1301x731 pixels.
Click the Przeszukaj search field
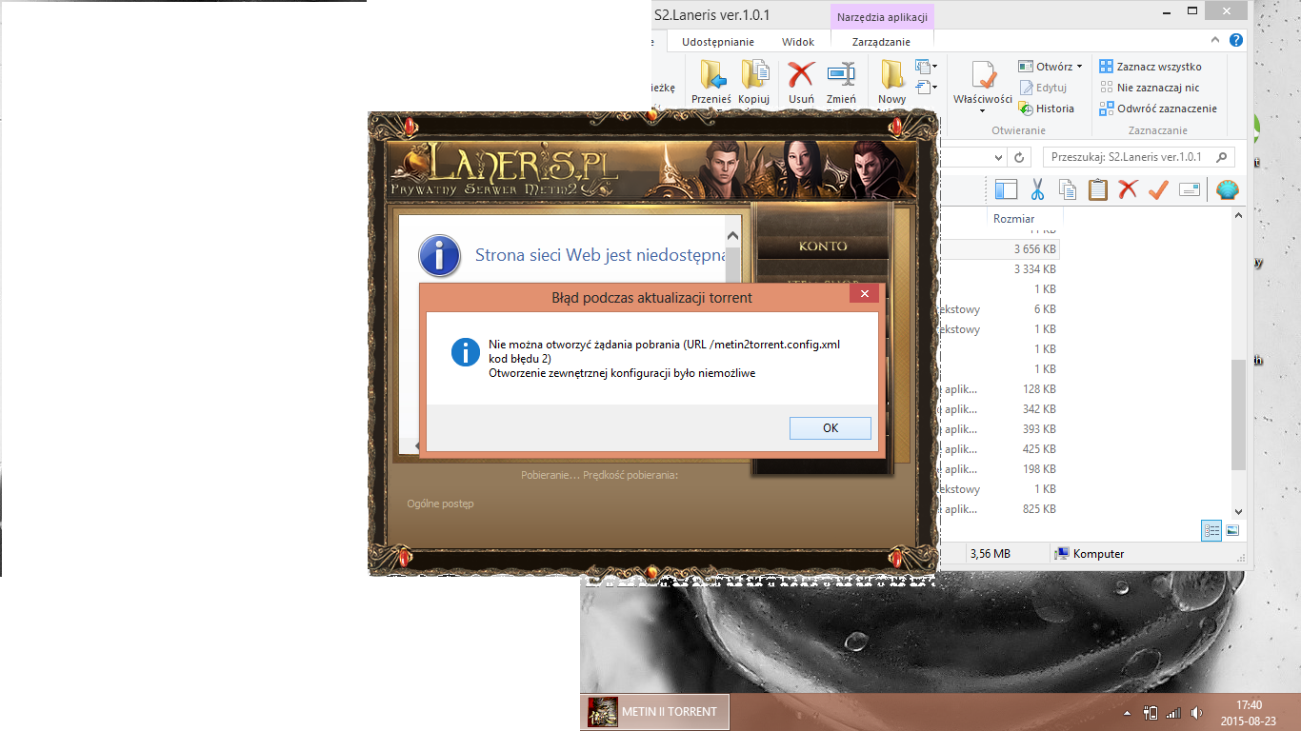click(x=1130, y=157)
